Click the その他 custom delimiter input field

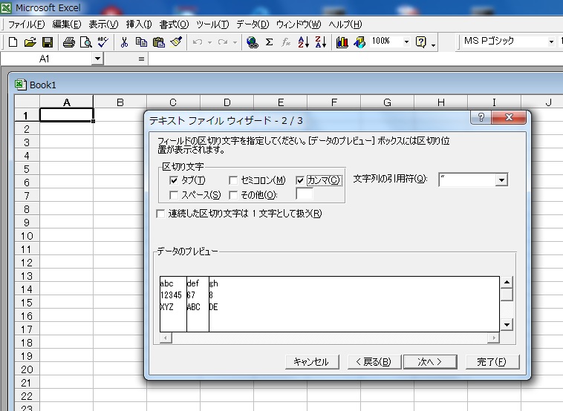click(x=304, y=194)
